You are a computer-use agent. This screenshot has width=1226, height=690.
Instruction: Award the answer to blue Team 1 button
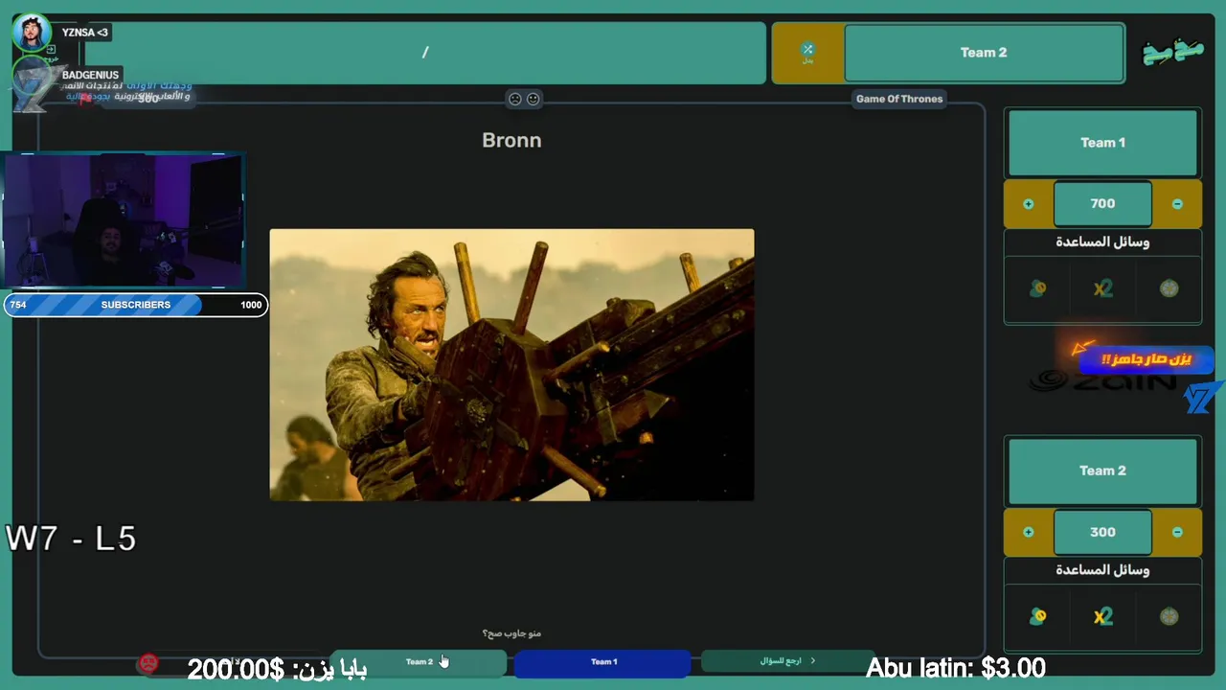point(603,662)
